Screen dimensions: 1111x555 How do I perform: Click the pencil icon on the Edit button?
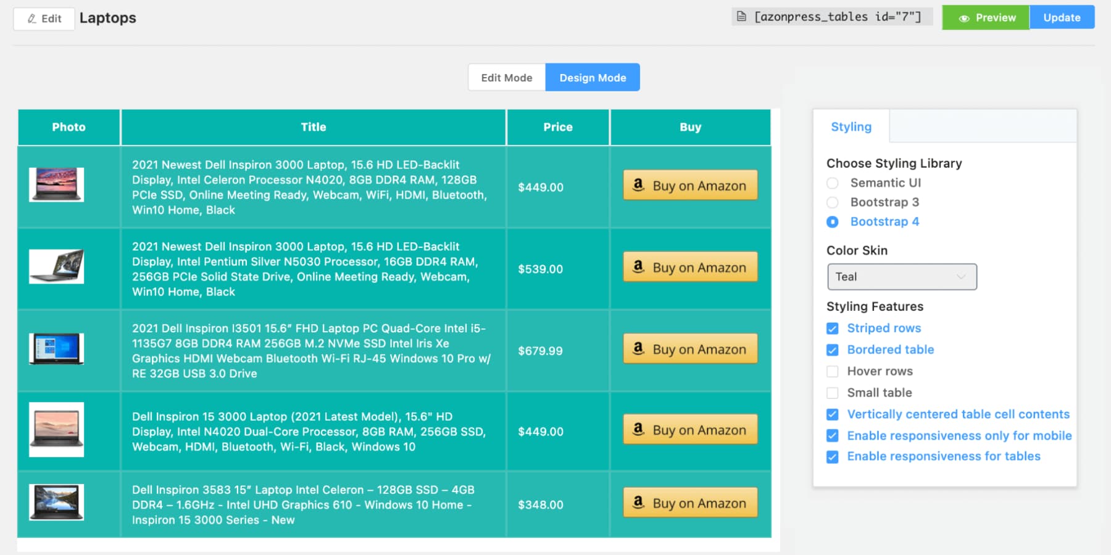31,18
